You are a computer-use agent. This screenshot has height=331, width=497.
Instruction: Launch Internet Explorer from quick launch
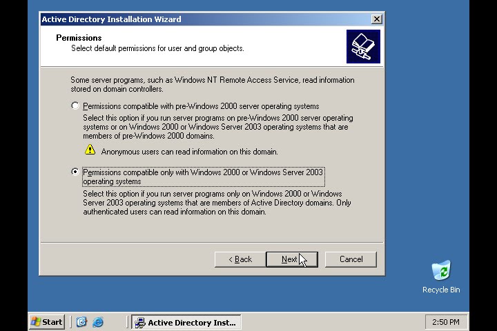click(x=98, y=322)
